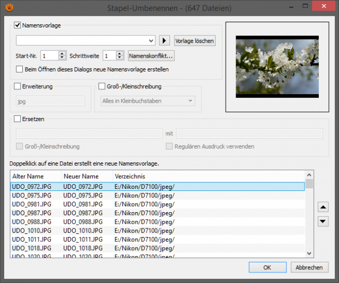This screenshot has height=283, width=339.
Task: Open the 'Alles in Kleinbuchstaben' dropdown
Action: coord(148,101)
